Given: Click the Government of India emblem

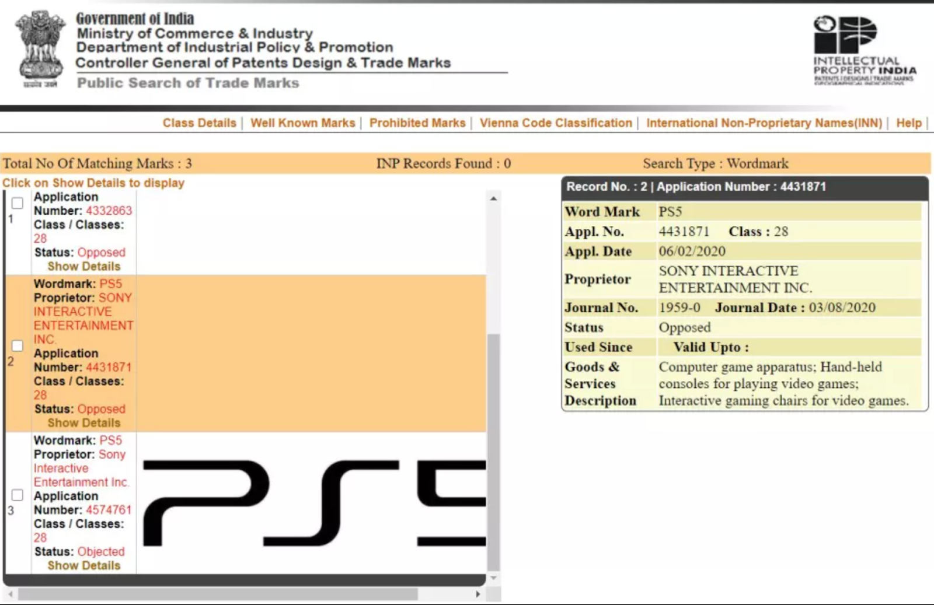Looking at the screenshot, I should 40,50.
